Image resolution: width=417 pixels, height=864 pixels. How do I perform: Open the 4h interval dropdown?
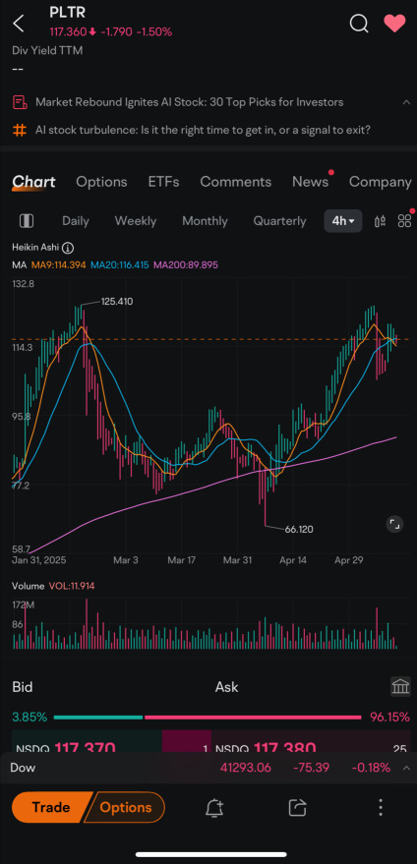pyautogui.click(x=343, y=221)
